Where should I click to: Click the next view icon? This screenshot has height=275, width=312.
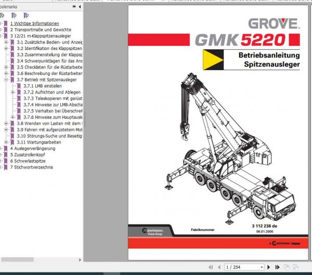pos(296,267)
